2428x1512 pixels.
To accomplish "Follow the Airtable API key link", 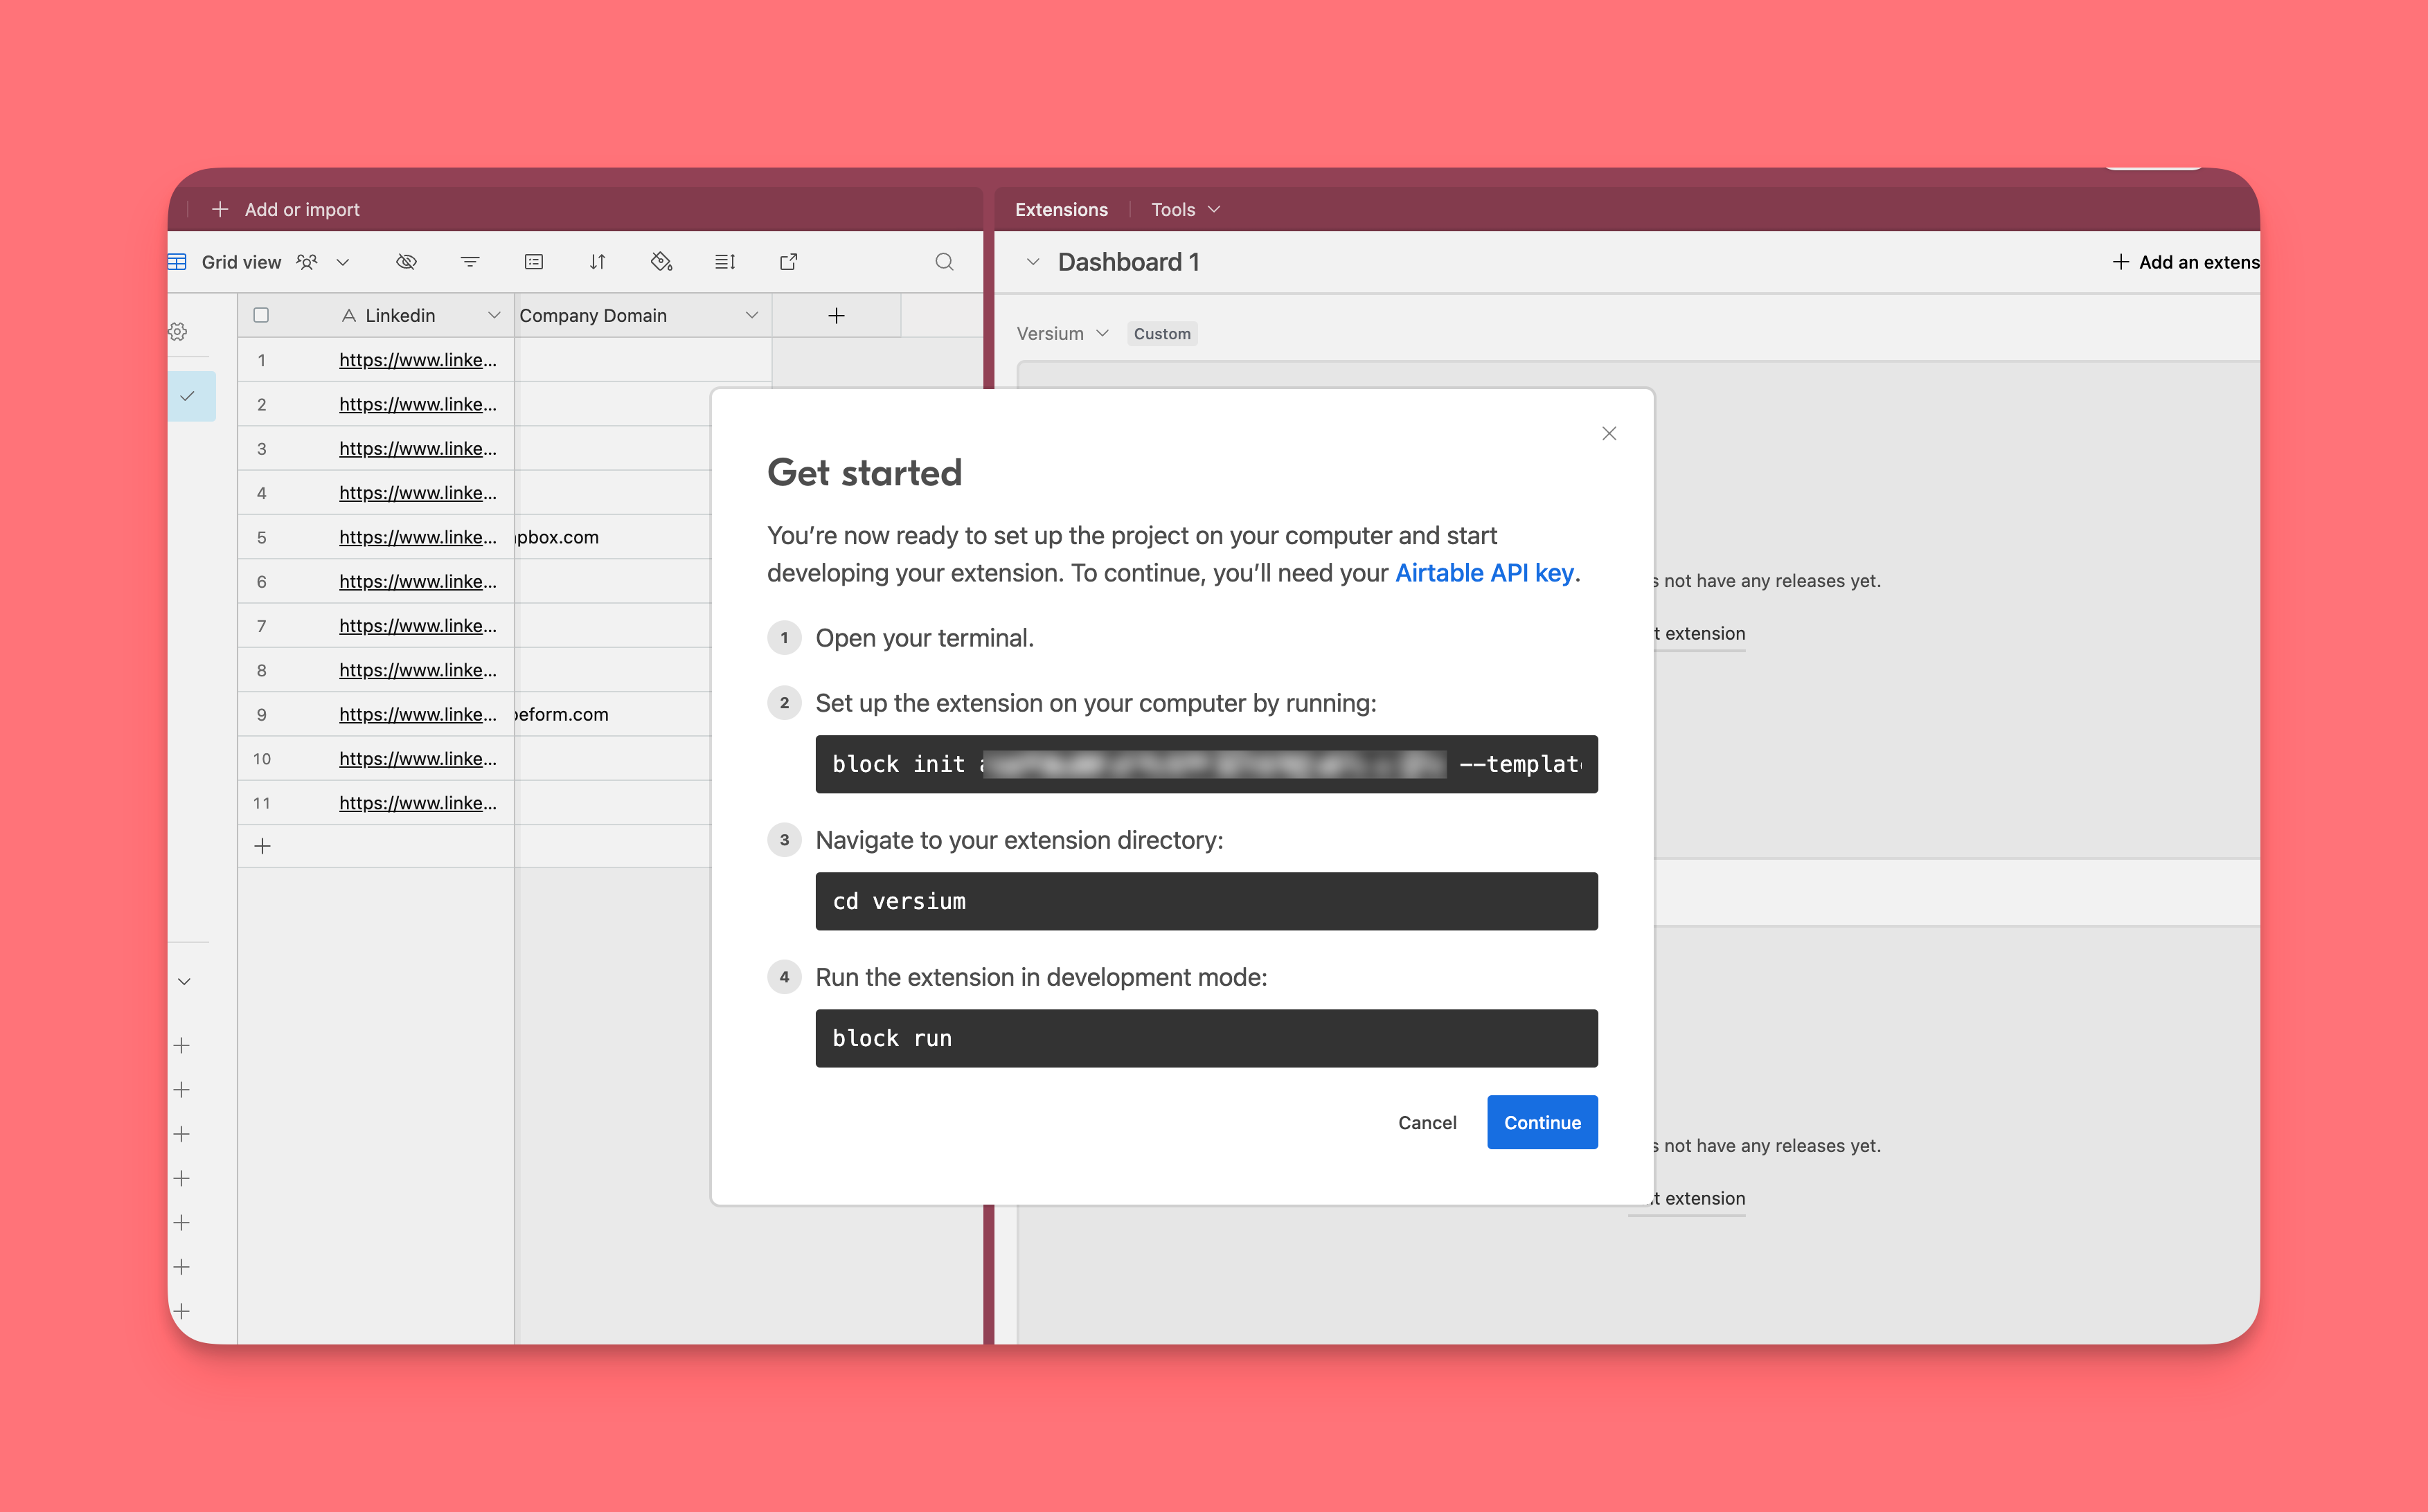I will click(1484, 573).
